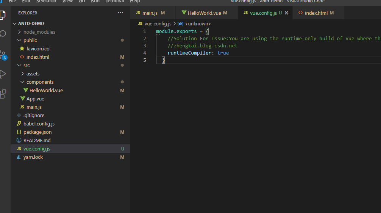Open the Terminal menu

pos(115,1)
